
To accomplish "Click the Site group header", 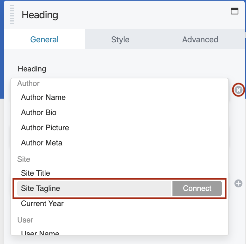I will coord(23,159).
